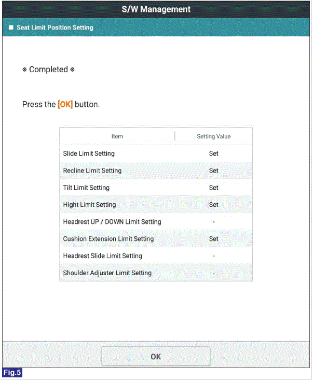Click the Set value for Slide Limit

(x=214, y=153)
